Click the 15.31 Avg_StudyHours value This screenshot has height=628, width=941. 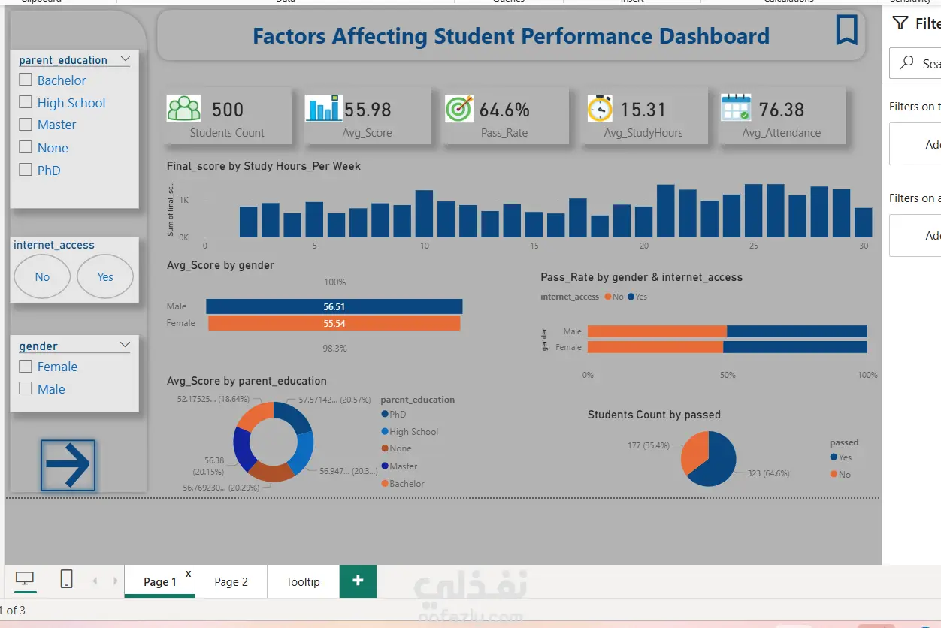click(643, 110)
